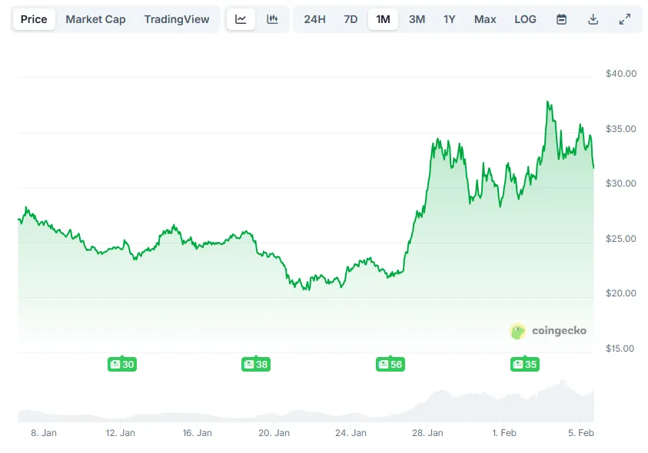Toggle logarithmic scale with LOG
This screenshot has height=453, width=648.
point(525,19)
